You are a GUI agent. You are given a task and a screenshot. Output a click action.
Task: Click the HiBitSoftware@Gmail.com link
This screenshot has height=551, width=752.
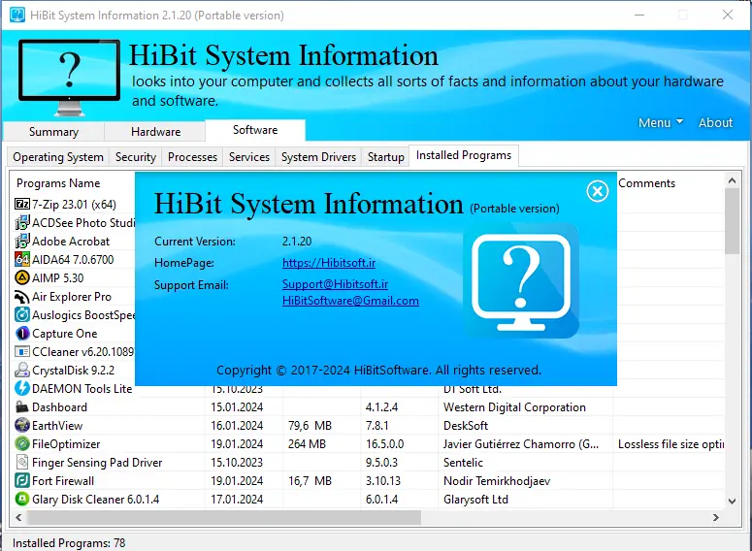[x=350, y=301]
